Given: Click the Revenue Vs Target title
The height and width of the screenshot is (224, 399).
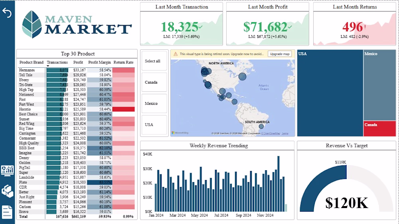Looking at the screenshot, I should 347,146.
